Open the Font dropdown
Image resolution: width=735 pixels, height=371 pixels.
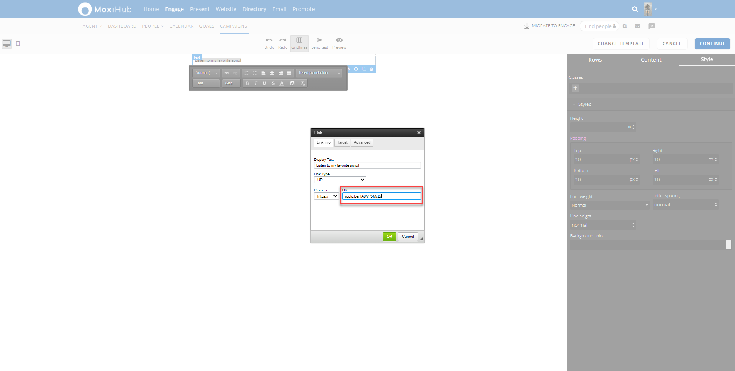pyautogui.click(x=206, y=83)
